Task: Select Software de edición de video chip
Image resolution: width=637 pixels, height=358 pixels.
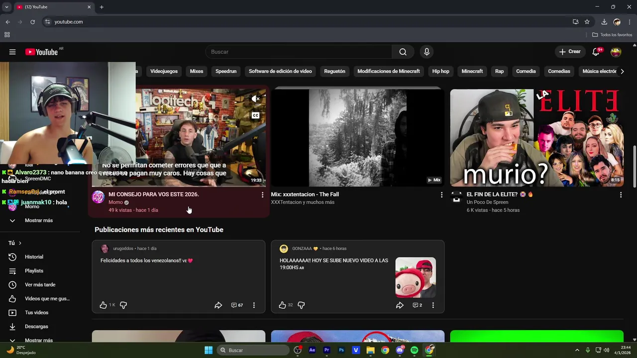Action: [280, 71]
